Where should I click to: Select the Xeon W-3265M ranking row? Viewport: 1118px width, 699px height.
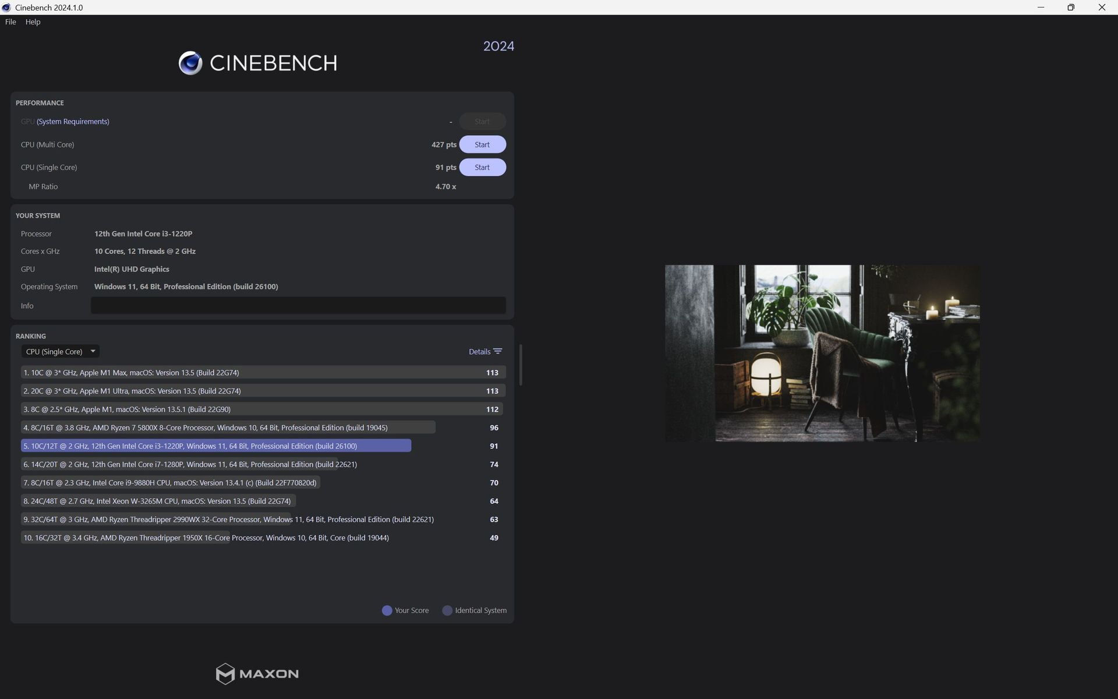[263, 501]
